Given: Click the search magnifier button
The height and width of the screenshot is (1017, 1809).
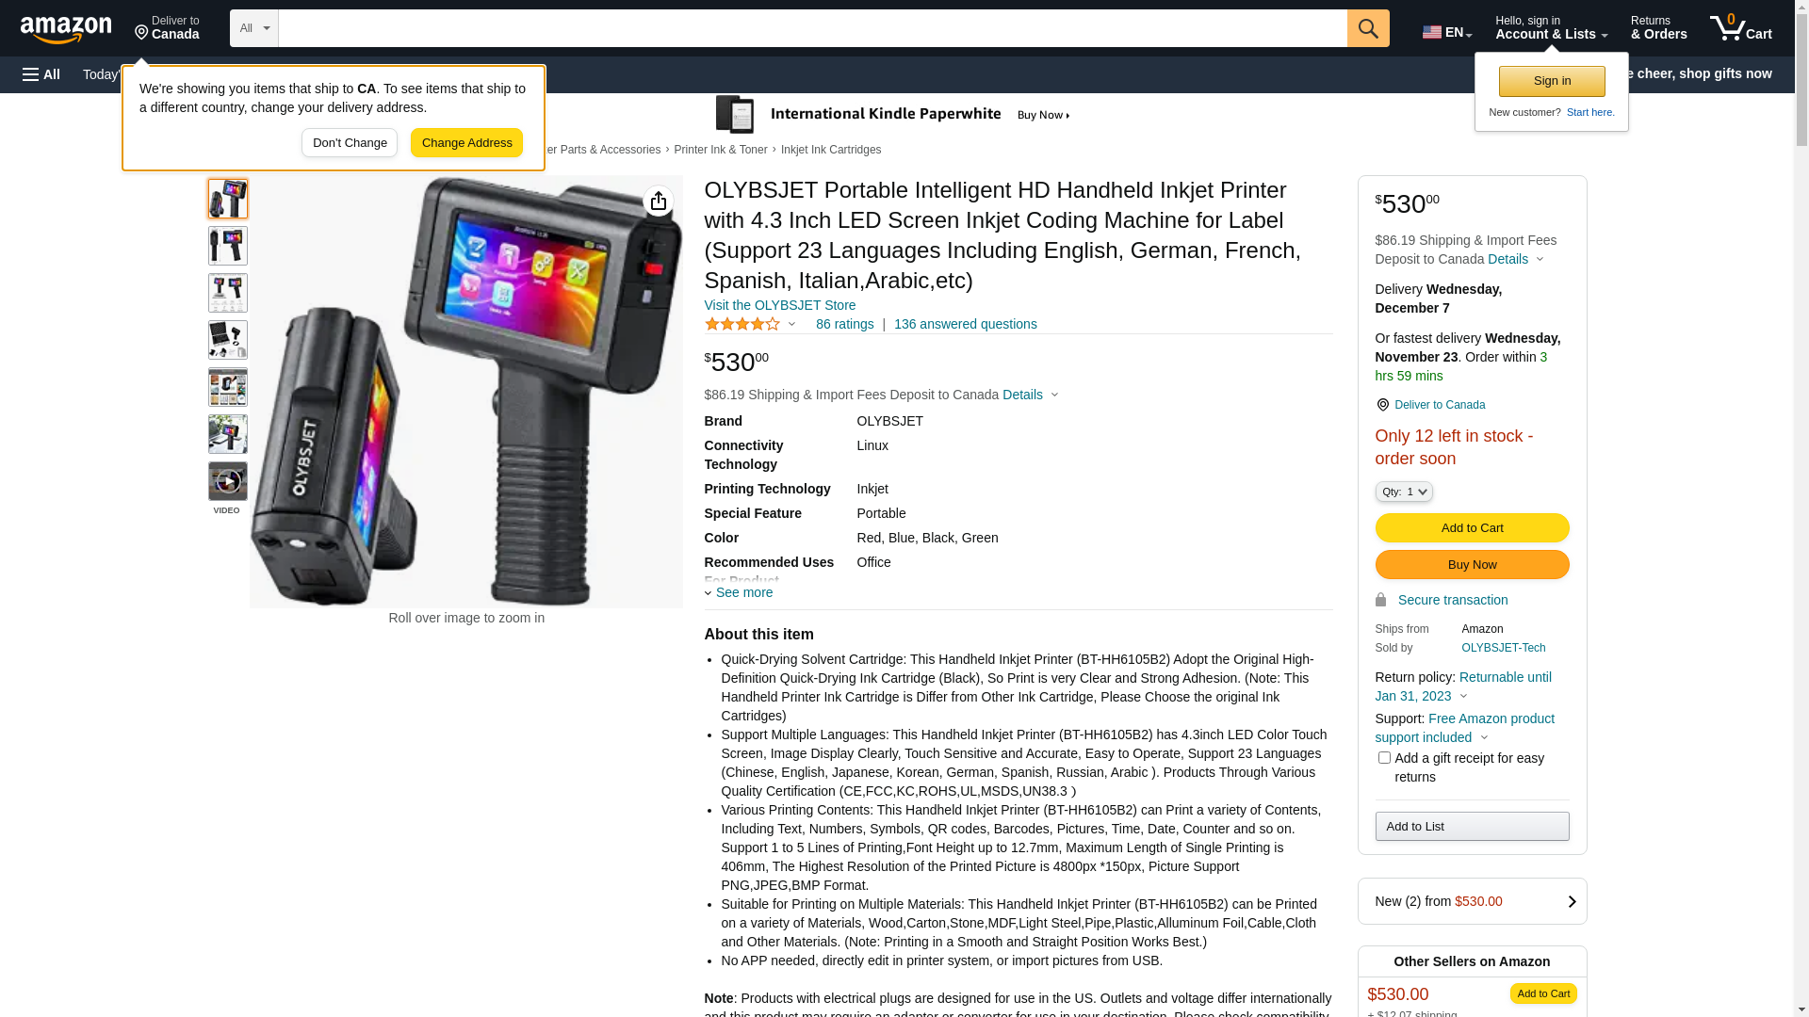Looking at the screenshot, I should (x=1368, y=28).
